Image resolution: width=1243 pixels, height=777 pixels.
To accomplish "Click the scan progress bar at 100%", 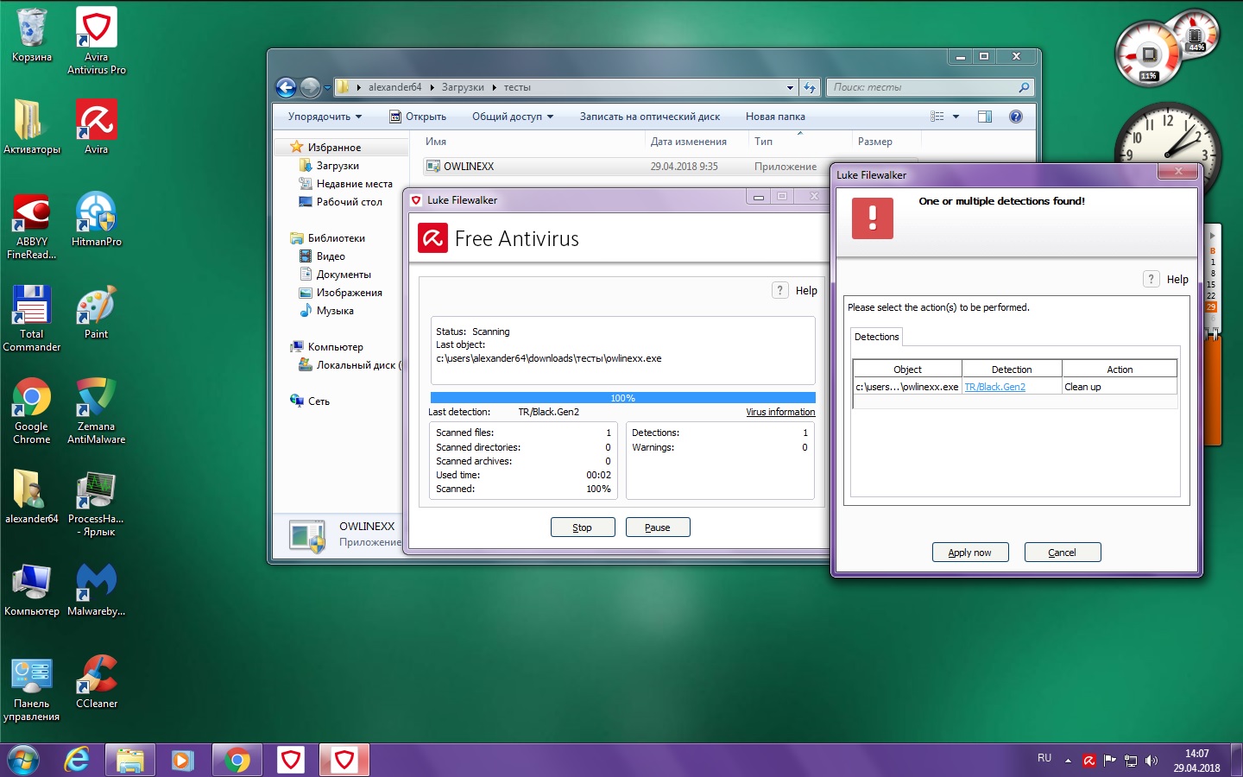I will point(622,398).
